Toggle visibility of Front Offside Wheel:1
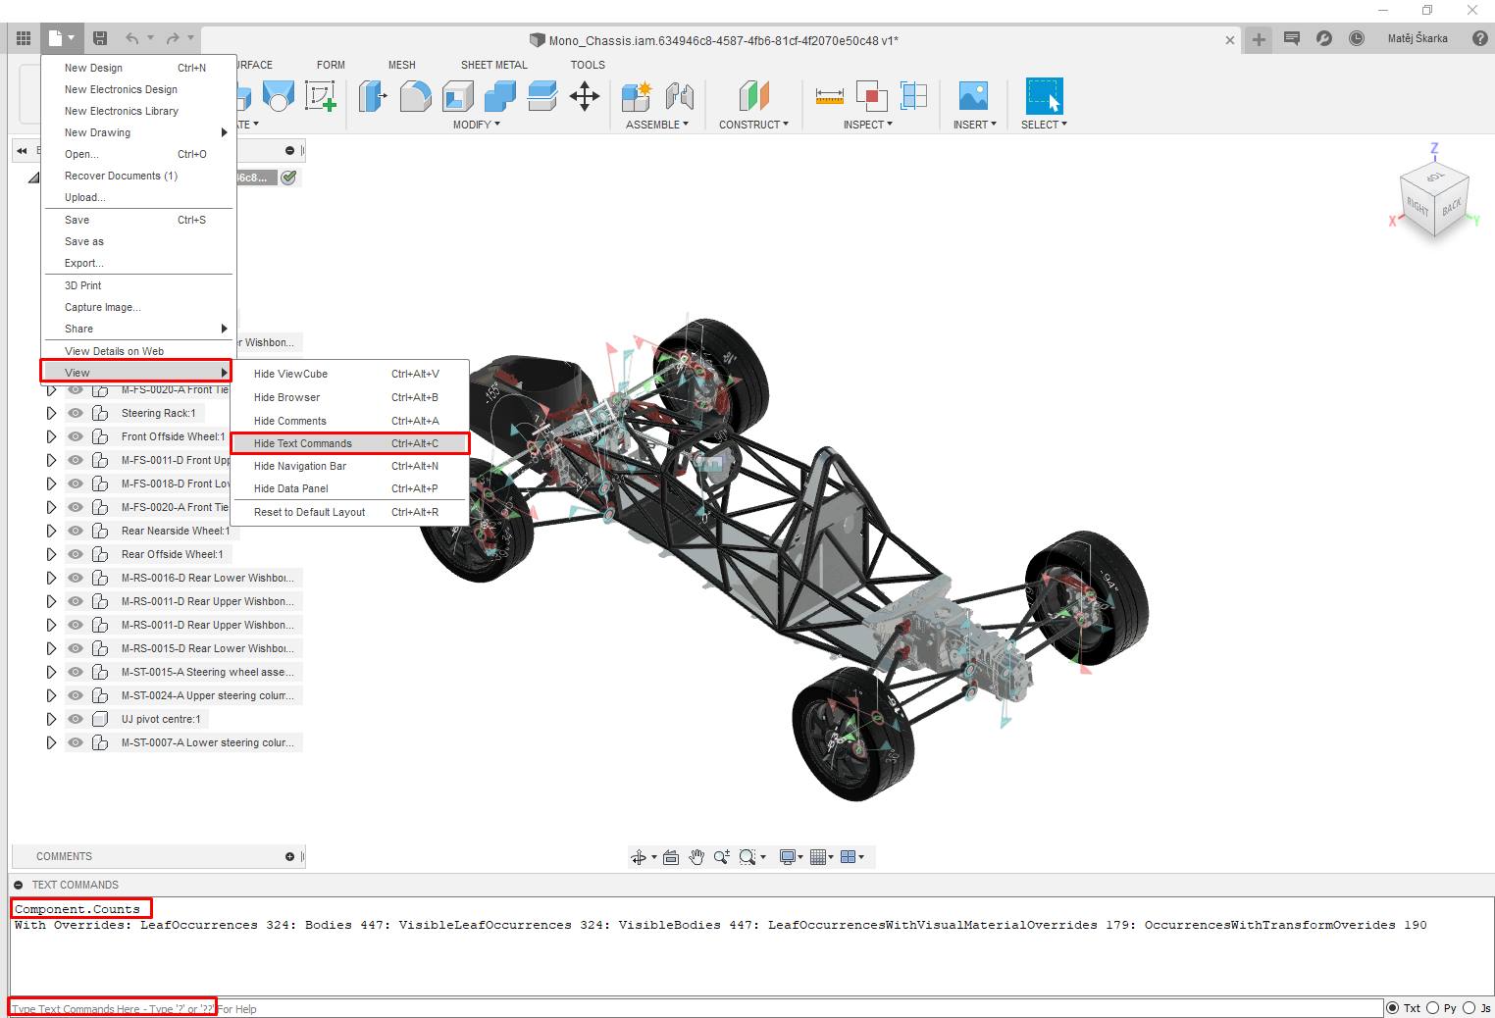This screenshot has width=1495, height=1018. tap(76, 436)
